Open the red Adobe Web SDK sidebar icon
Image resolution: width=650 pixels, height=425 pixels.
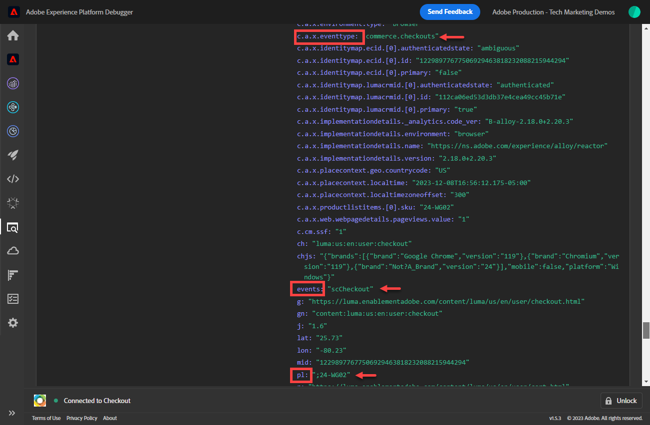13,59
